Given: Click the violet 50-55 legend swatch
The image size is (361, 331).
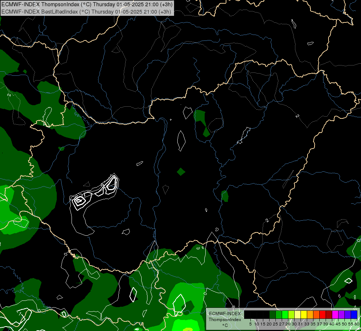Looking at the screenshot, I should [348, 314].
